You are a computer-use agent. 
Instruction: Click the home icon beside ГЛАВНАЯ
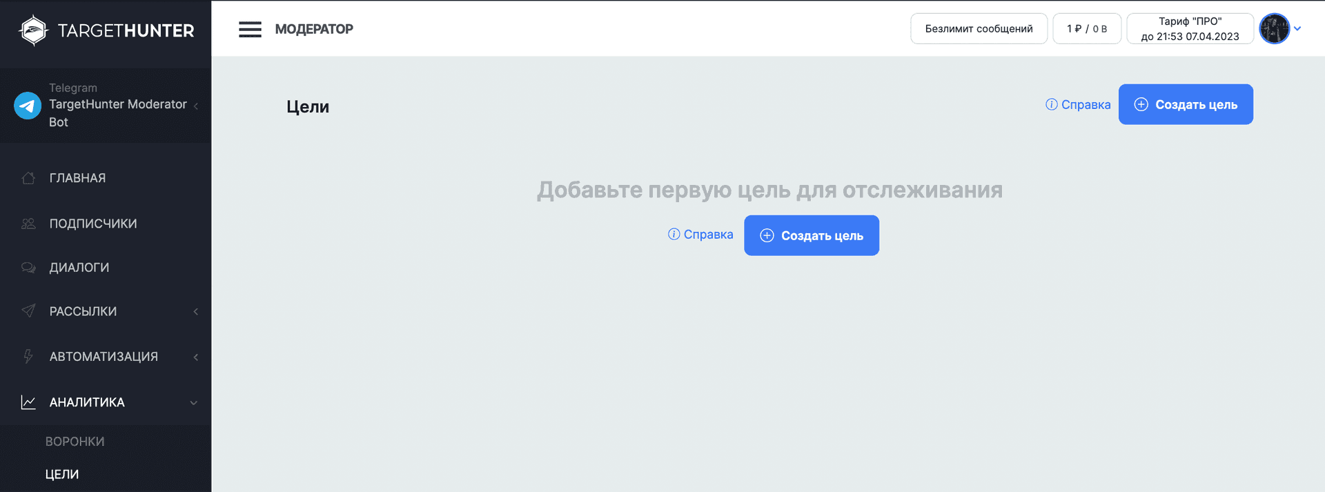28,178
